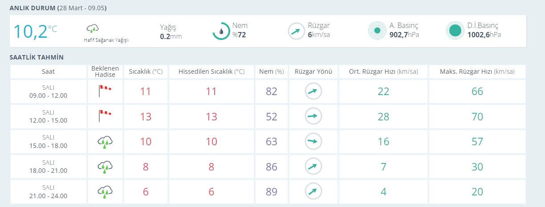
Task: Select the Beklenen Hadise column header
Action: click(x=105, y=72)
